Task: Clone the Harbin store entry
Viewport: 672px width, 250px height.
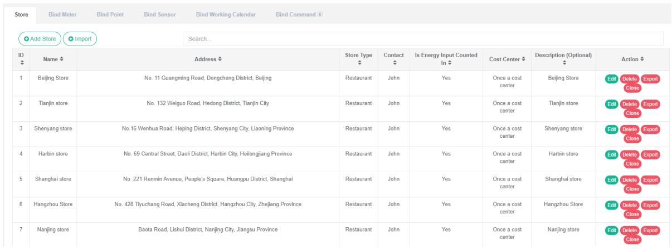Action: click(x=632, y=164)
